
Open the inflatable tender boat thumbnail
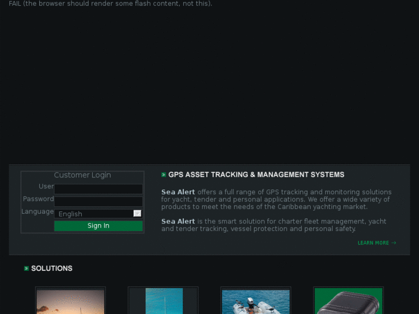click(x=256, y=300)
